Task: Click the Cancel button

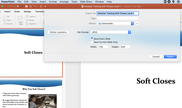Action: tap(156, 57)
